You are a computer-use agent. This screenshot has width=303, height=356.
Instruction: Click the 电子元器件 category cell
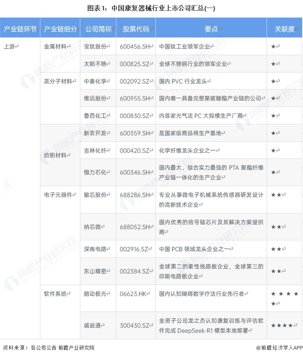pyautogui.click(x=59, y=195)
